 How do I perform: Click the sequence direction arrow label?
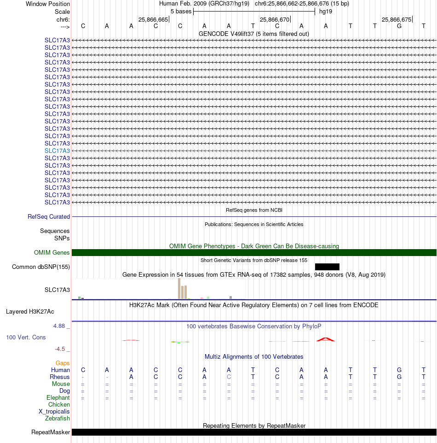click(x=65, y=27)
